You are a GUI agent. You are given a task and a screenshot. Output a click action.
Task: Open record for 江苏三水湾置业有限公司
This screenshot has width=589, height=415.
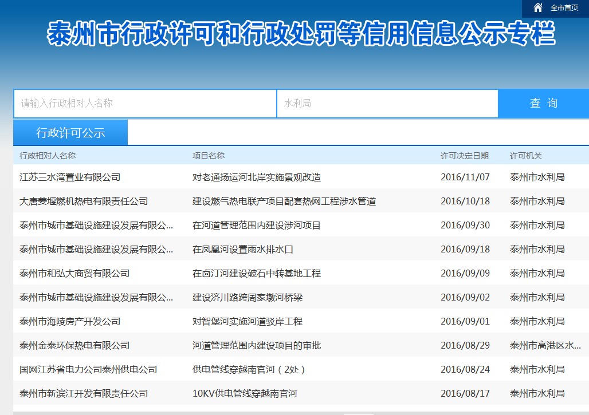70,177
